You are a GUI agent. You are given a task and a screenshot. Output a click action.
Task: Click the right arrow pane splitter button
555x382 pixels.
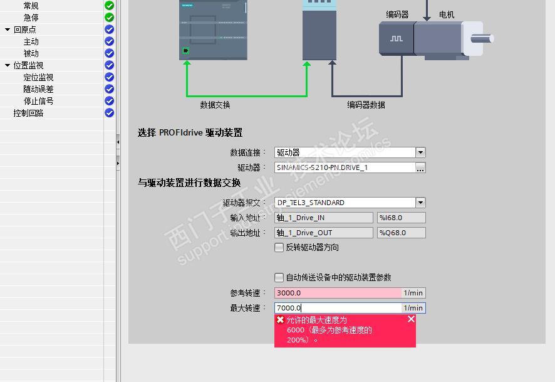(x=118, y=163)
